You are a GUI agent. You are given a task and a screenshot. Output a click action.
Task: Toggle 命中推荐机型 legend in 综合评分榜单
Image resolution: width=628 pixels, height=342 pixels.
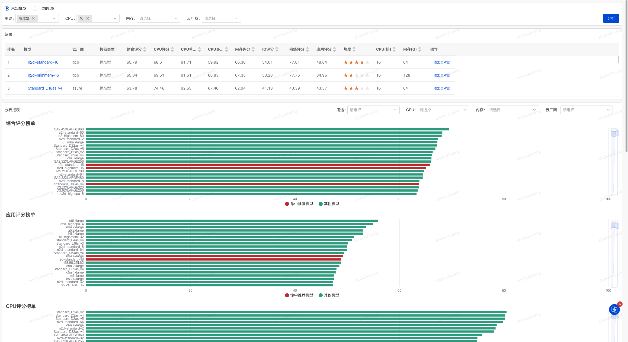point(299,204)
